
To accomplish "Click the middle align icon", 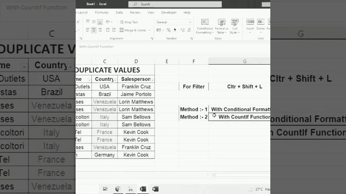I will coord(94,22).
